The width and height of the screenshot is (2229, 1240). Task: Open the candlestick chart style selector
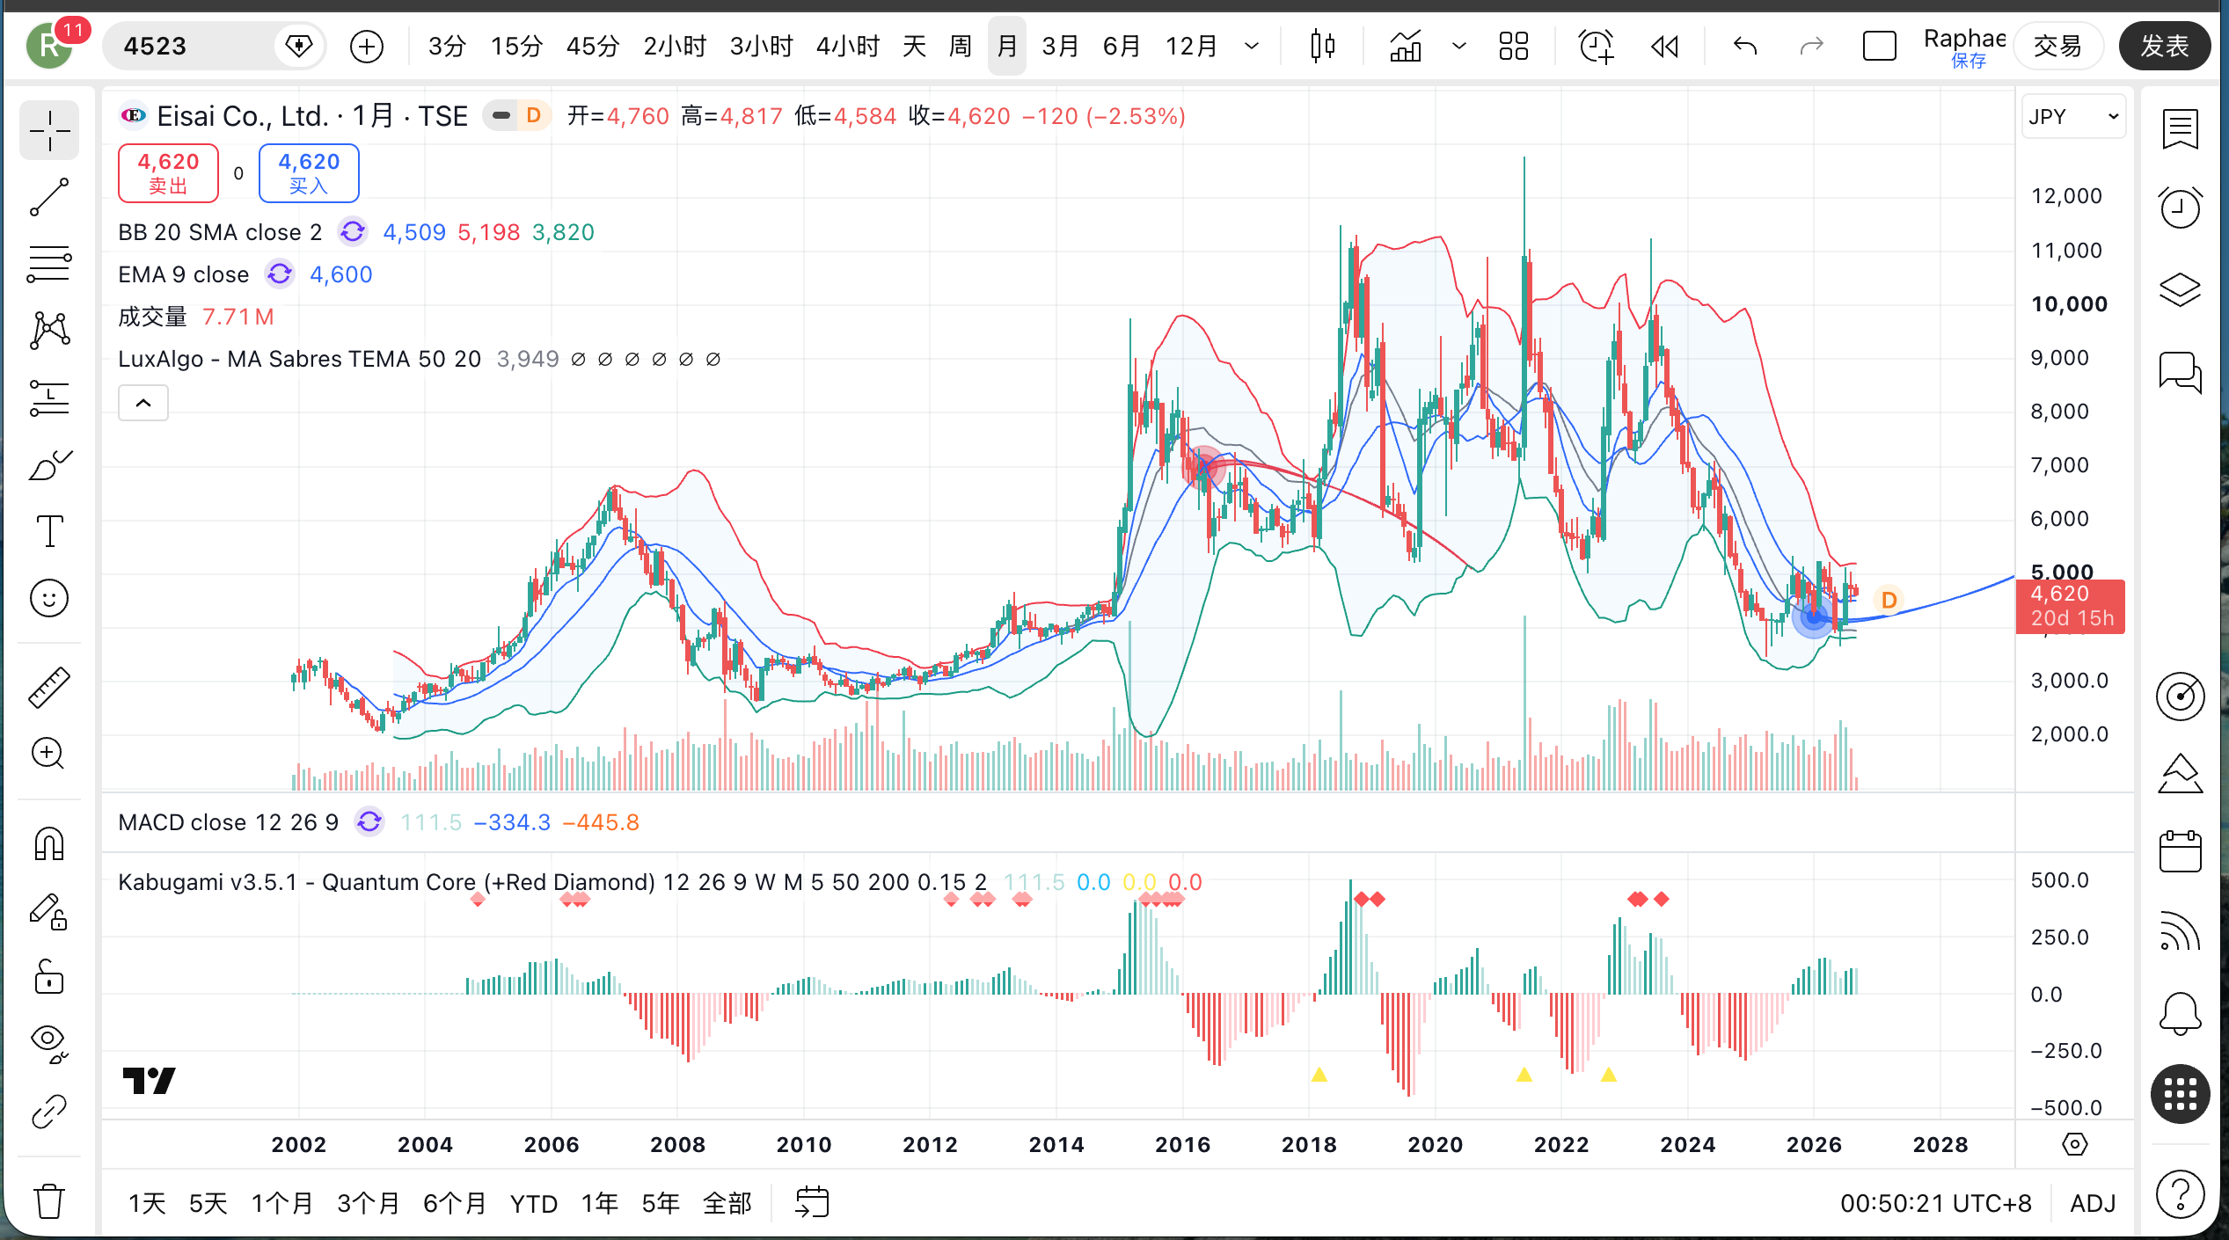[1322, 46]
